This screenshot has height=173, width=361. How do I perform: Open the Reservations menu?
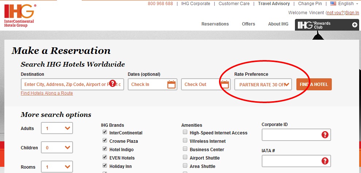coord(215,24)
